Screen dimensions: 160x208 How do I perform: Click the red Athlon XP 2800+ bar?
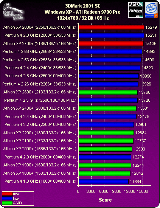pyautogui.click(x=111, y=27)
